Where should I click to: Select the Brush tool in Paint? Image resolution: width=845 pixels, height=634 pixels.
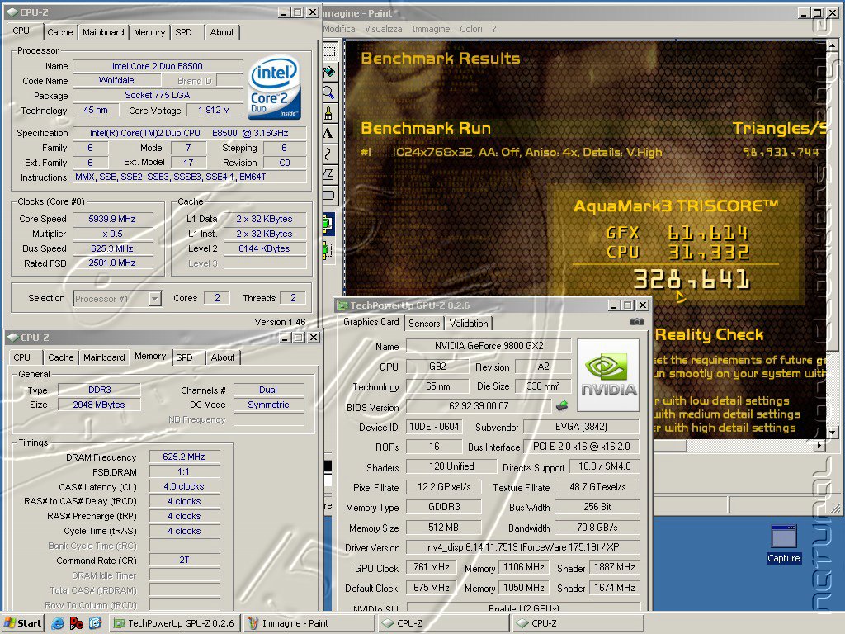pyautogui.click(x=330, y=112)
